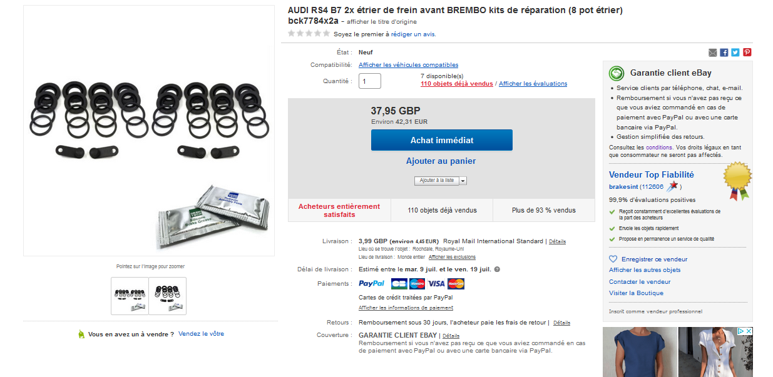Viewport: 773px width, 377px height.
Task: Select the second product thumbnail
Action: [168, 296]
